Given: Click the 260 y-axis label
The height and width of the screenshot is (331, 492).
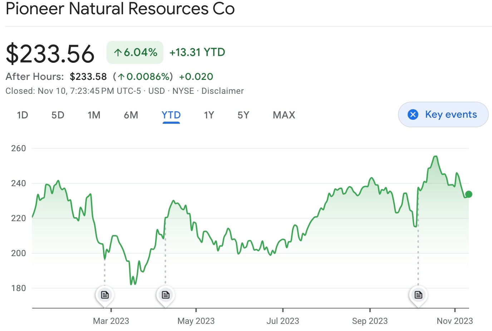Looking at the screenshot, I should (x=19, y=148).
